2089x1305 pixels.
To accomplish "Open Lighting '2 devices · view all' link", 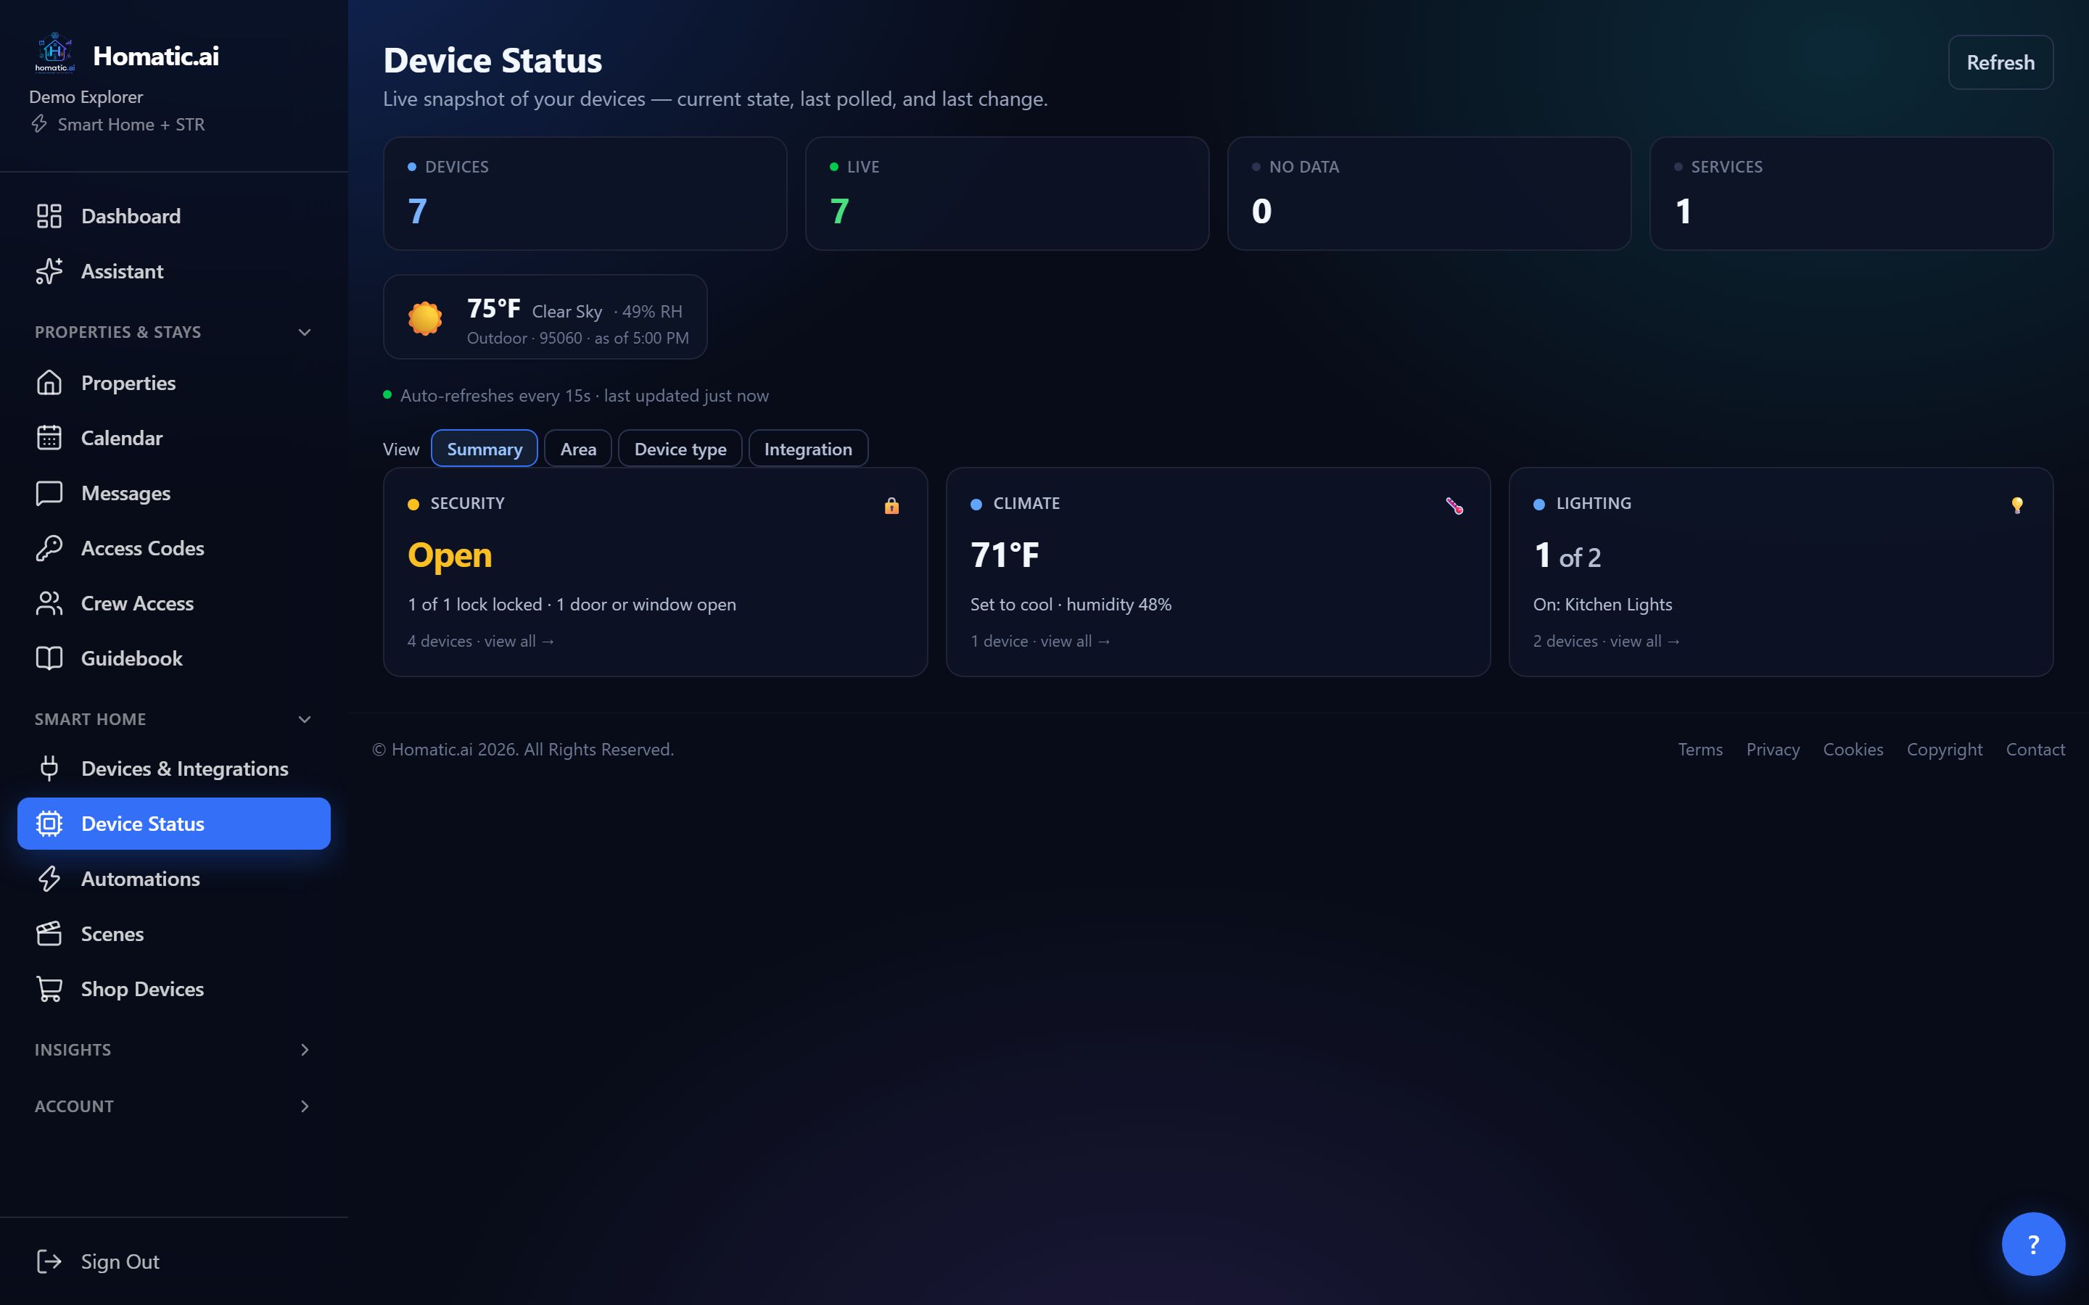I will pos(1607,642).
